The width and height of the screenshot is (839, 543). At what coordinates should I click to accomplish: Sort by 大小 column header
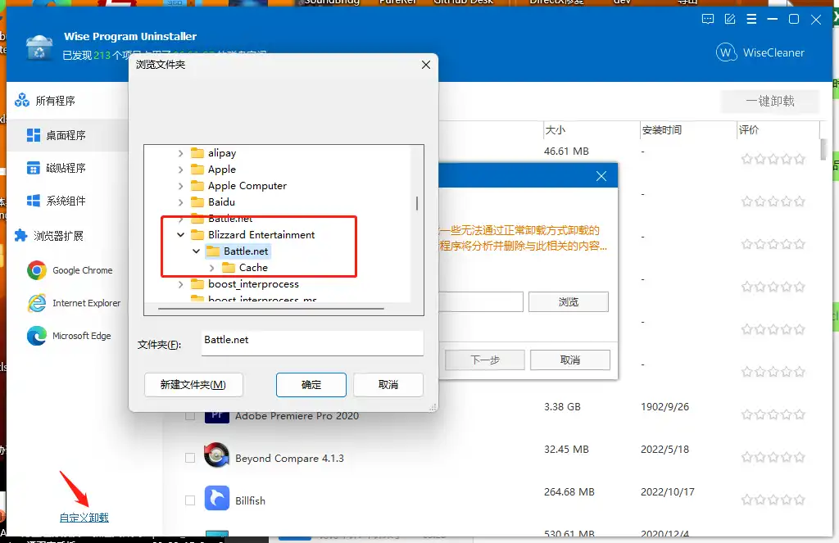[555, 130]
